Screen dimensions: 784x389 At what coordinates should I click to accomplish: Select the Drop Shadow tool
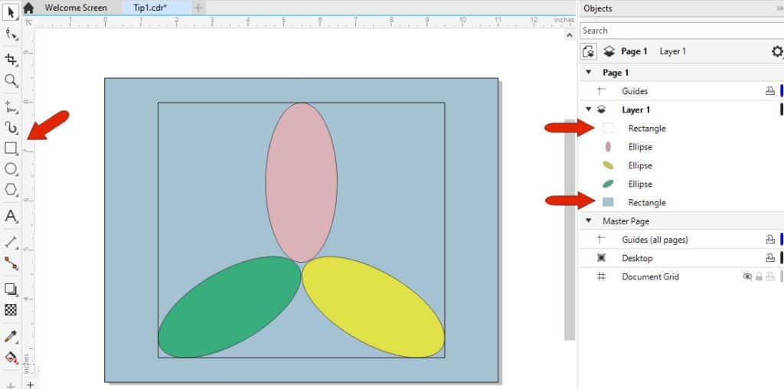coord(11,289)
